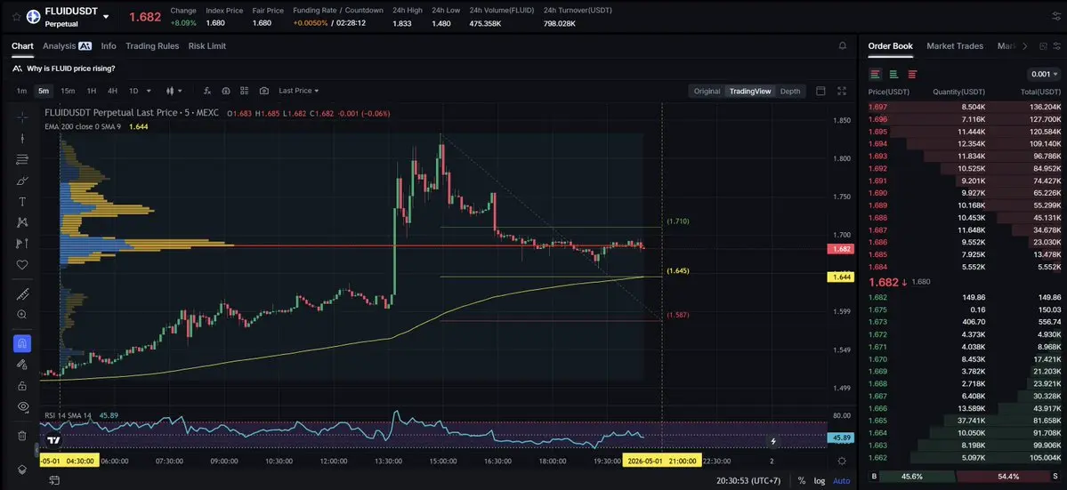This screenshot has width=1067, height=490.
Task: Select the brush drawing tool
Action: click(22, 181)
